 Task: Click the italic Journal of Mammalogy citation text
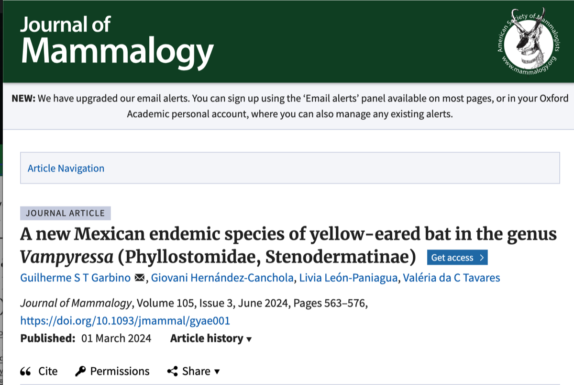point(76,304)
